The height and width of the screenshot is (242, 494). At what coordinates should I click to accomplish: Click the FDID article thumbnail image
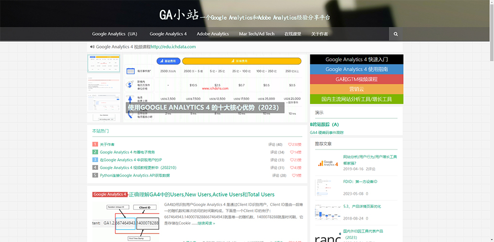[x=328, y=188]
